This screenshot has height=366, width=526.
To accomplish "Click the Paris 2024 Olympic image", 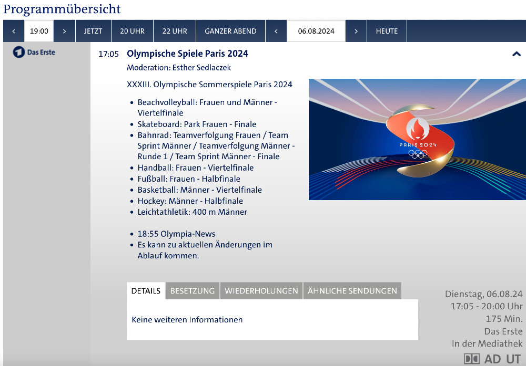I will (417, 139).
